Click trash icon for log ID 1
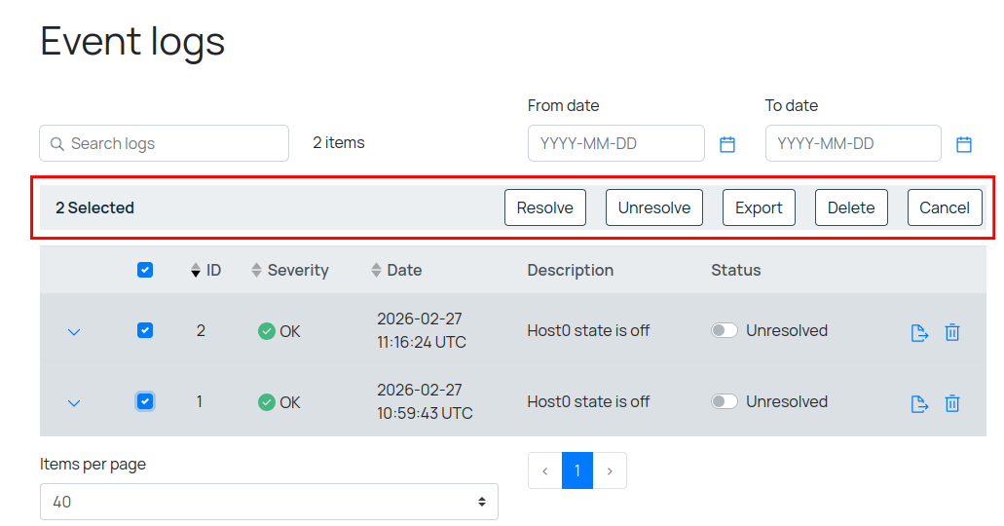The height and width of the screenshot is (526, 1004). pos(952,403)
